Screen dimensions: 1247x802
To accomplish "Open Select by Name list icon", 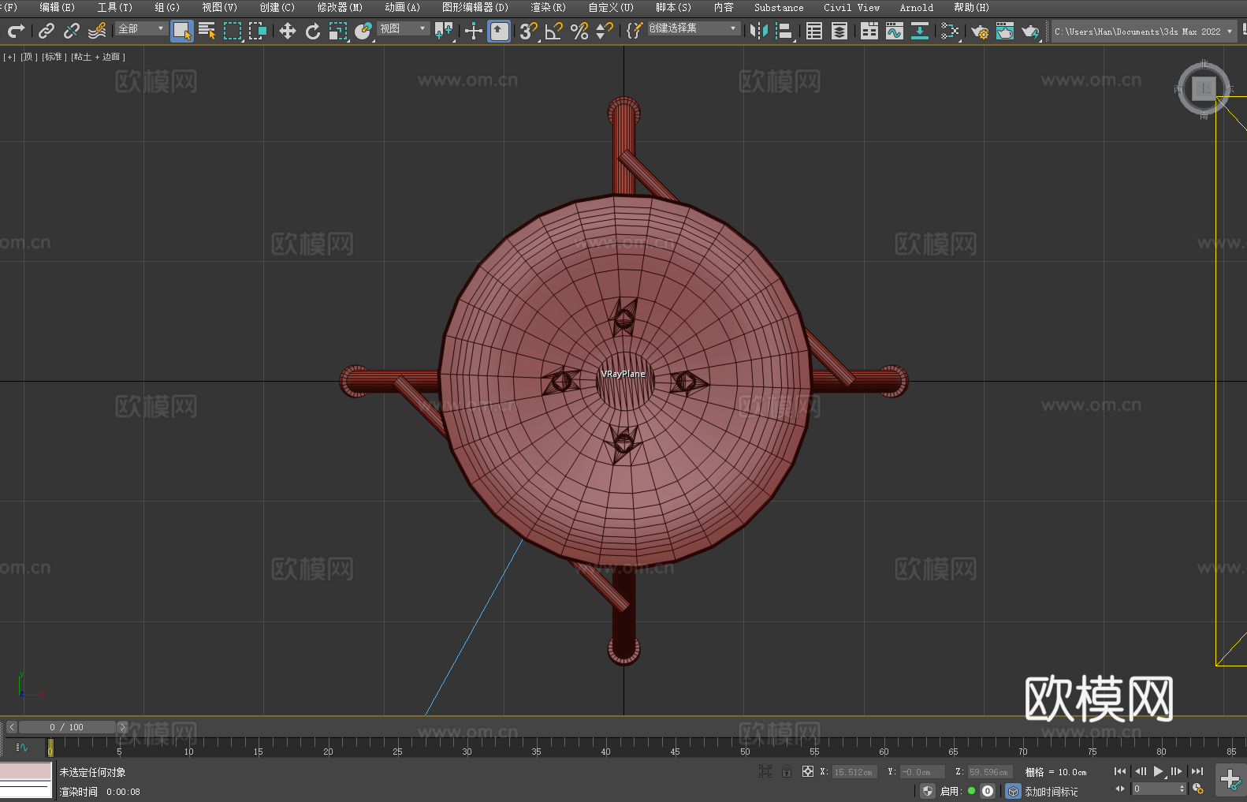I will [x=207, y=31].
